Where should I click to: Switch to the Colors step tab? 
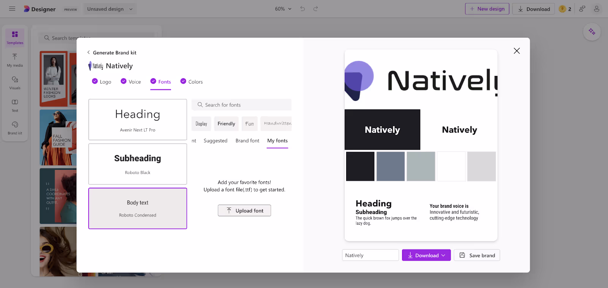(192, 82)
